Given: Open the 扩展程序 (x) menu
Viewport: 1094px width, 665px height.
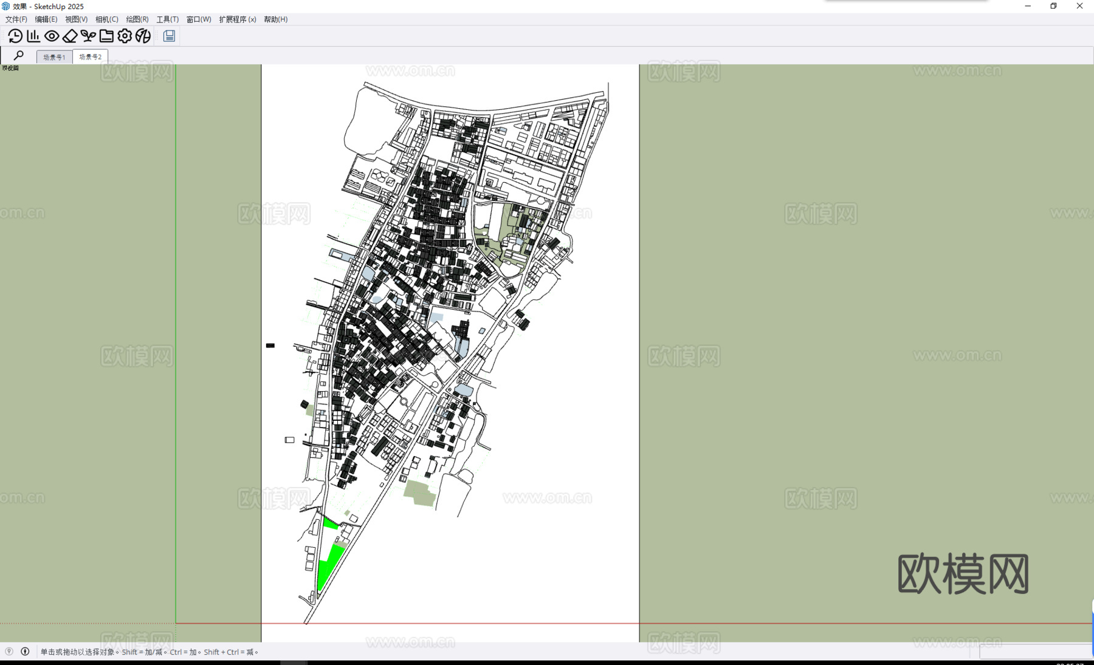Looking at the screenshot, I should point(238,19).
